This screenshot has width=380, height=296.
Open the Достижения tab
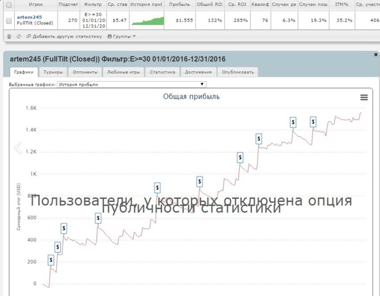click(x=198, y=72)
